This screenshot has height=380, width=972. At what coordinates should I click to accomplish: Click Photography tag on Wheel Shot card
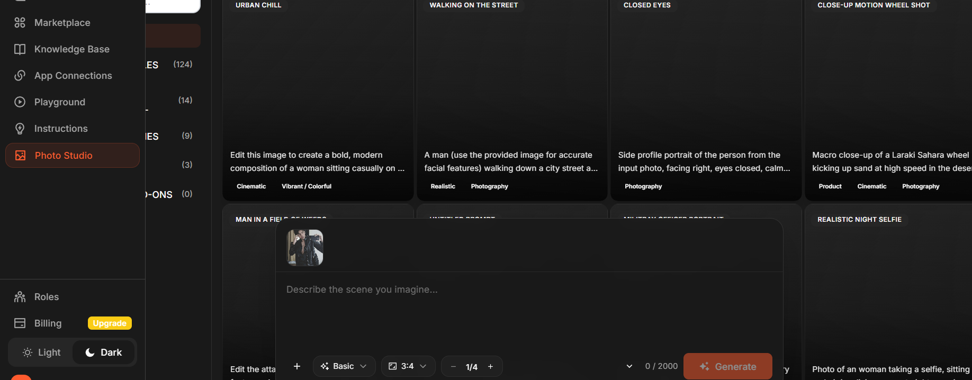(x=921, y=186)
